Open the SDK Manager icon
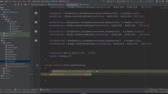This screenshot has height=94, width=168. tap(163, 1)
